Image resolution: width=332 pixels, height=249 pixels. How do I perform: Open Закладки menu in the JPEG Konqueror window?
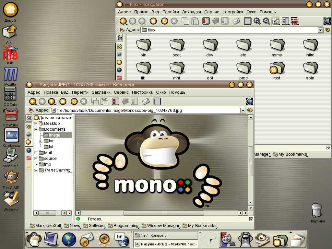(x=101, y=92)
